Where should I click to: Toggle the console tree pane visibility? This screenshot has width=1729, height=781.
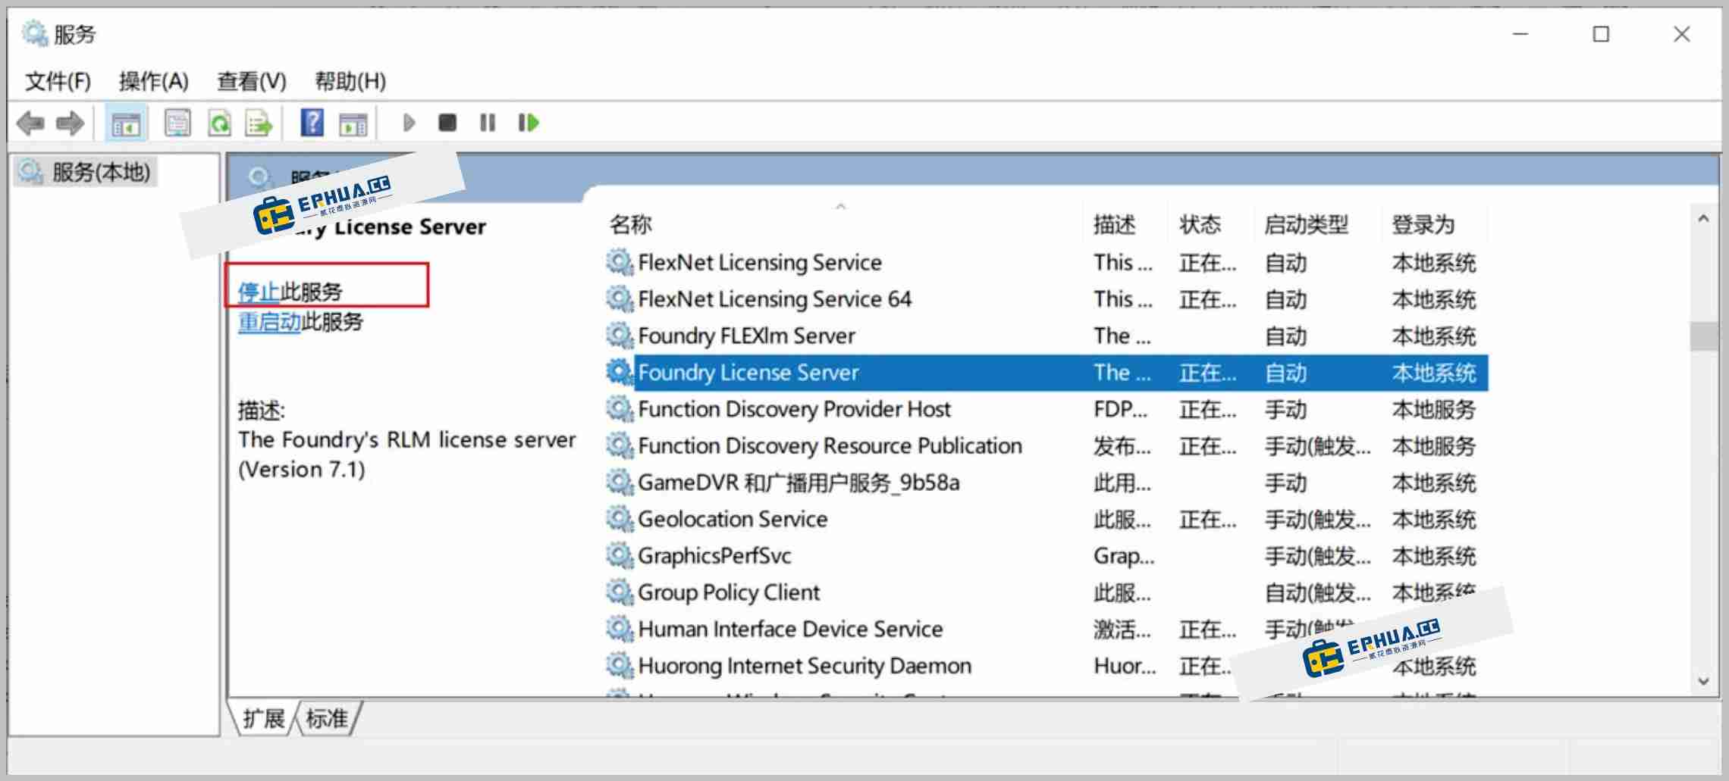127,123
